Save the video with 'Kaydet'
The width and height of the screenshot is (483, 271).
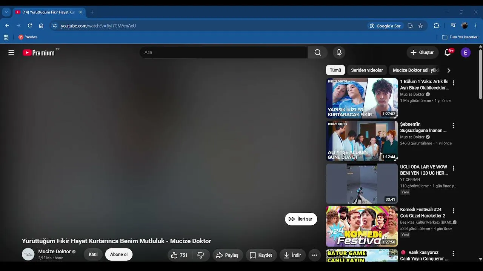[261, 255]
